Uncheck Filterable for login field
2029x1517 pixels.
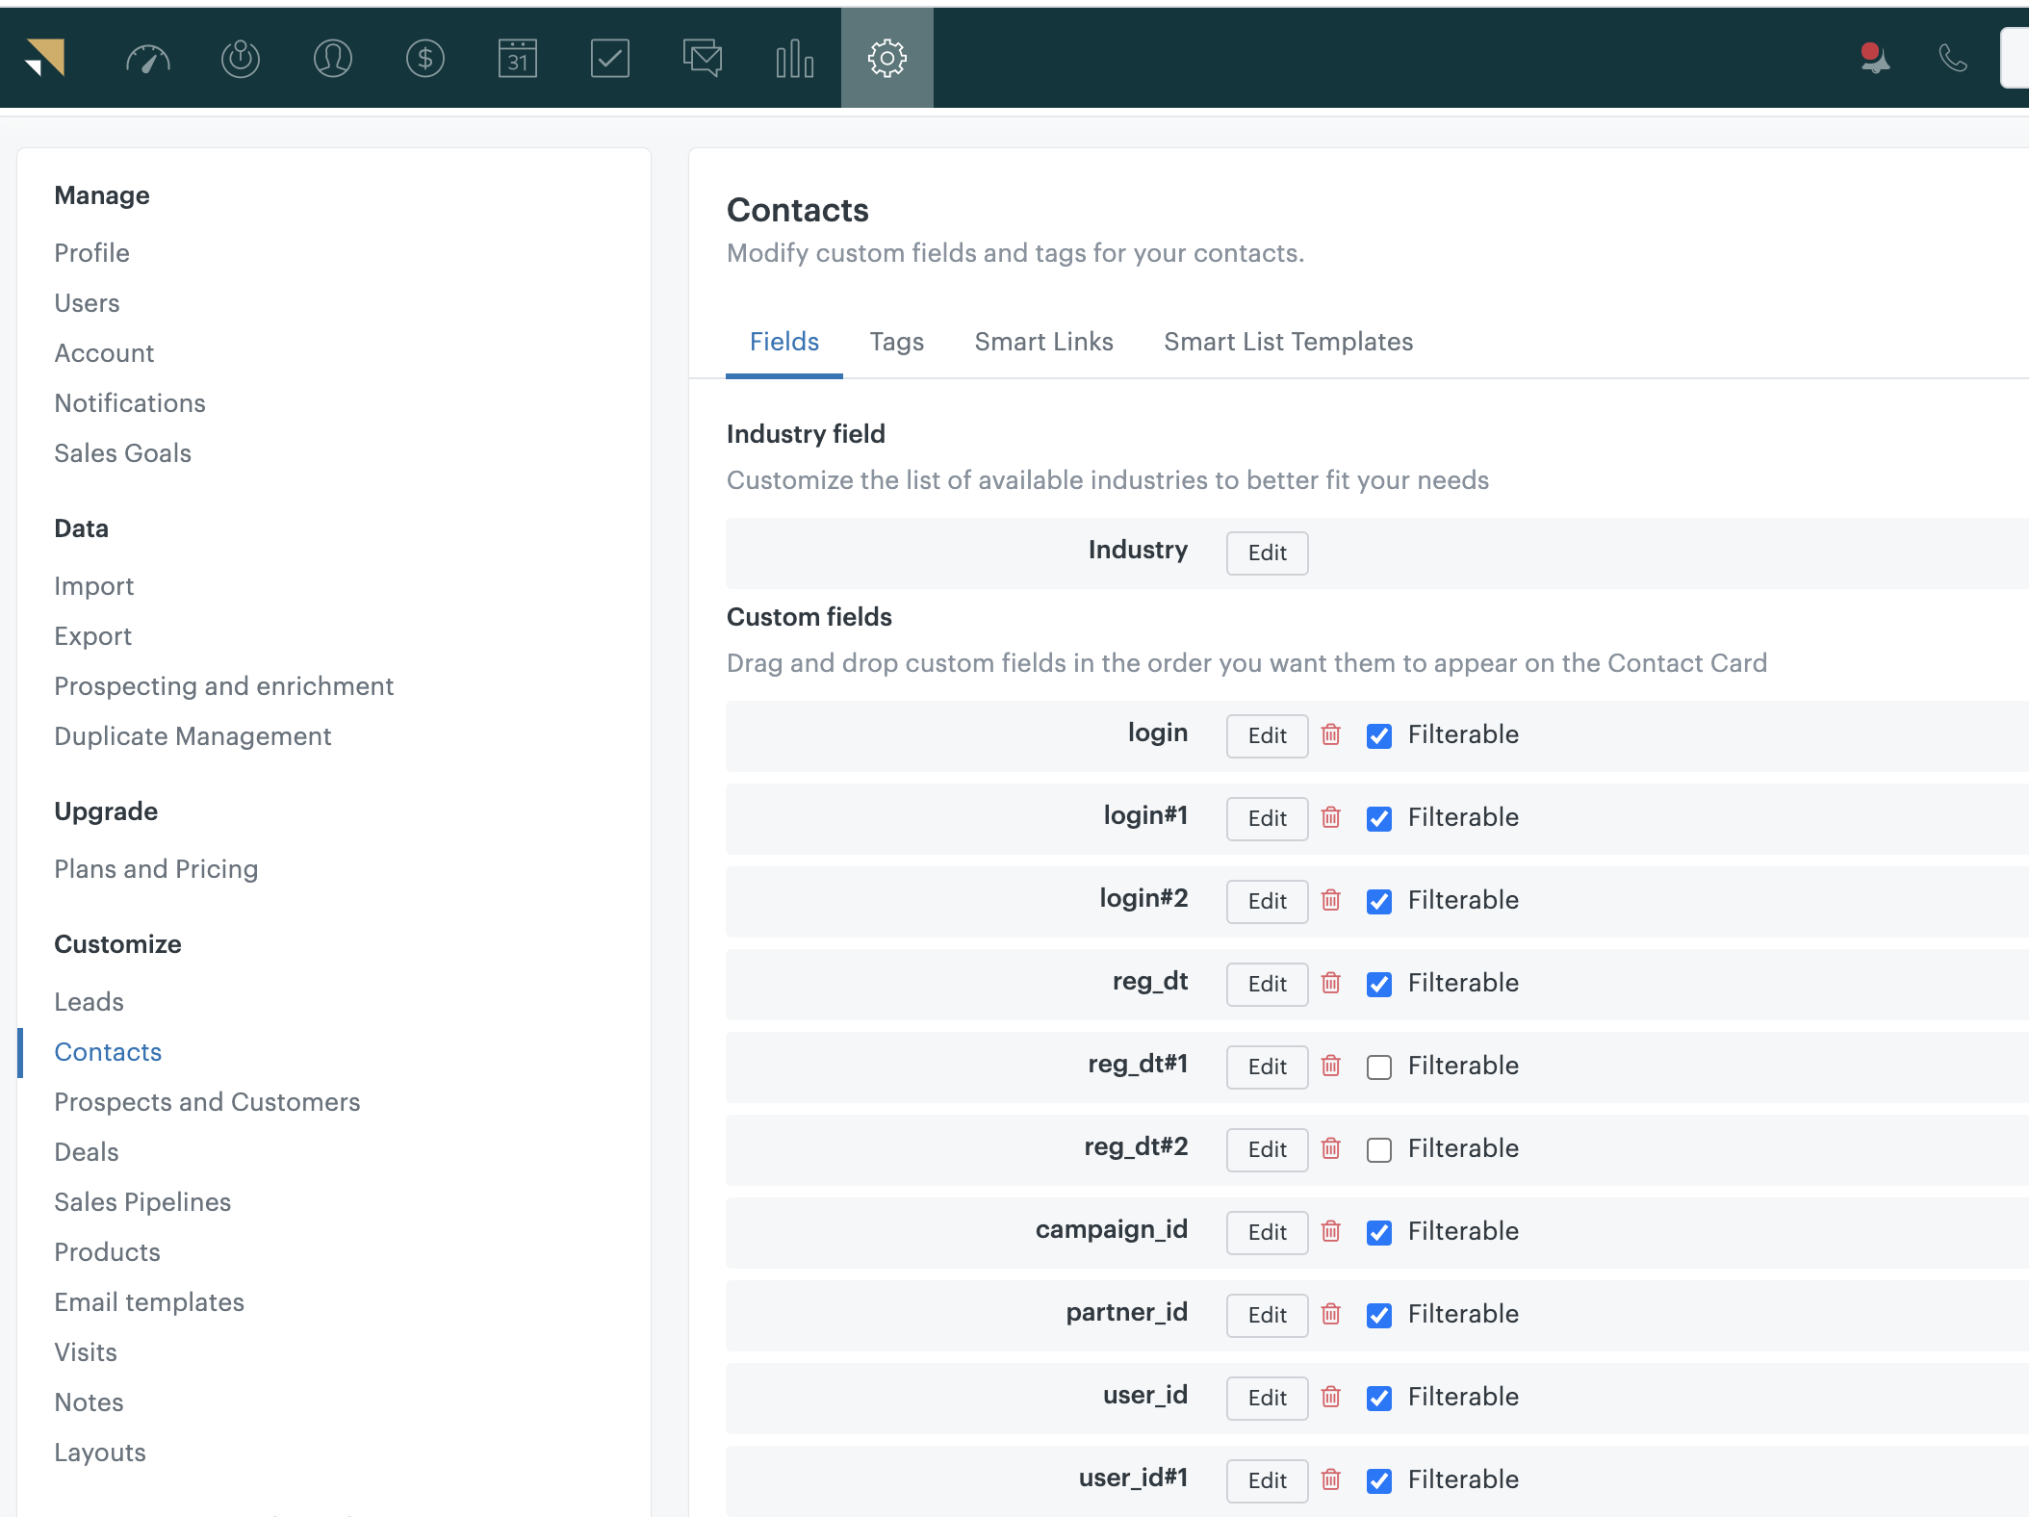pyautogui.click(x=1378, y=735)
